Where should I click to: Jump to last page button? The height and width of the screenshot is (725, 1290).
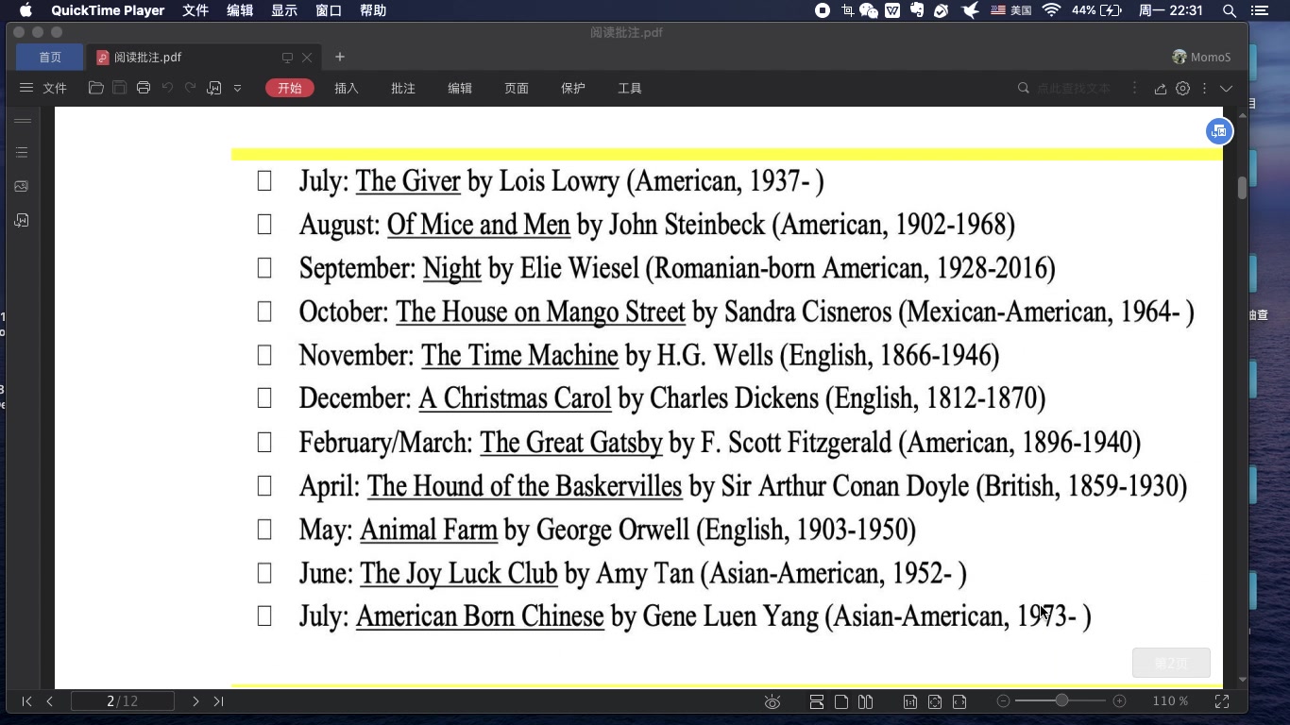218,700
